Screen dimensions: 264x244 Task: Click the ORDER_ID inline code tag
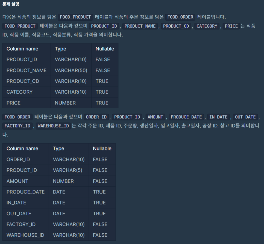point(96,117)
